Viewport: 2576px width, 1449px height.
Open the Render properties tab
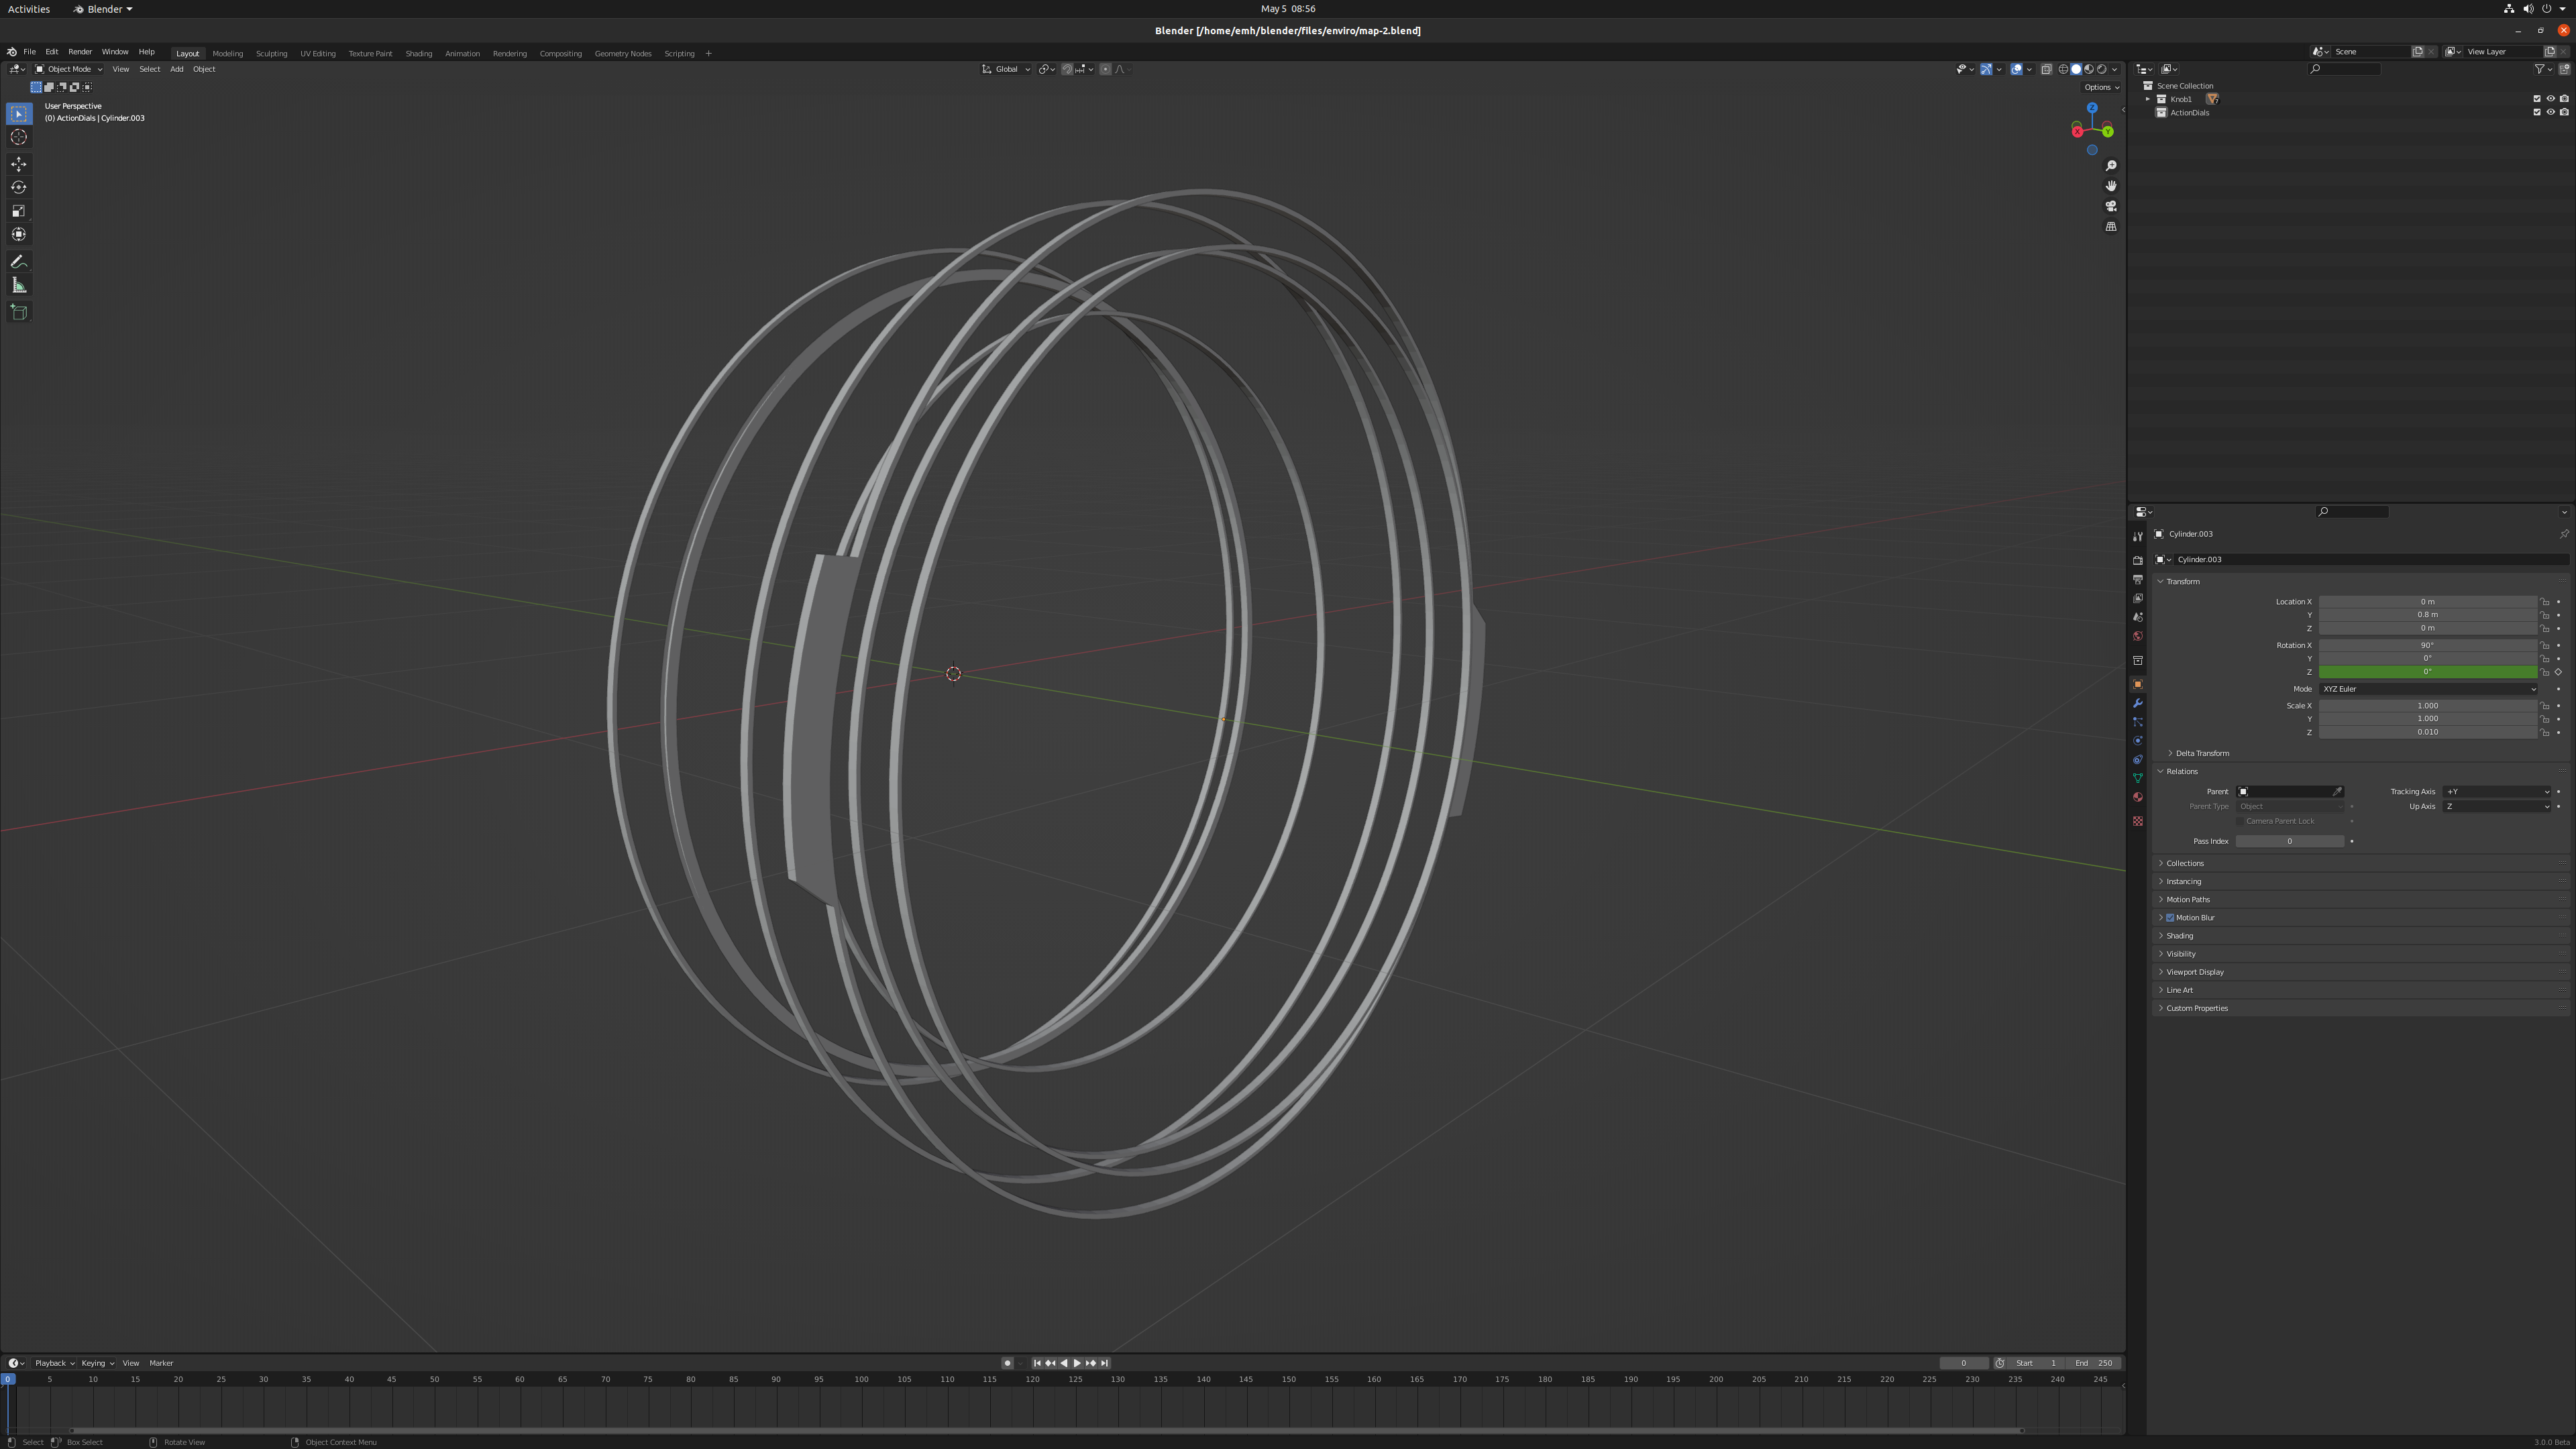pos(2138,561)
